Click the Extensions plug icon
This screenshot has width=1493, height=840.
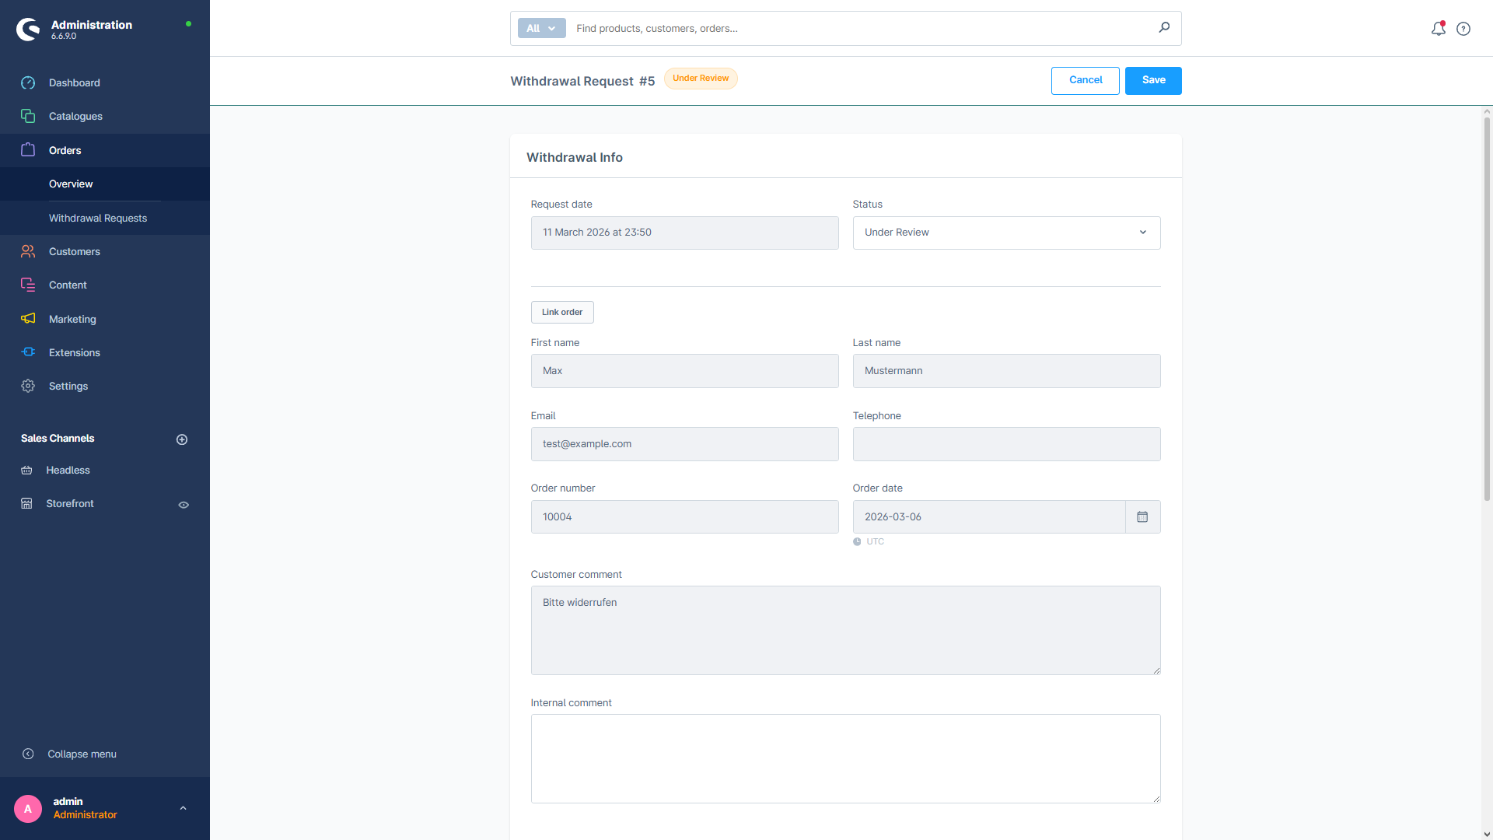point(28,352)
